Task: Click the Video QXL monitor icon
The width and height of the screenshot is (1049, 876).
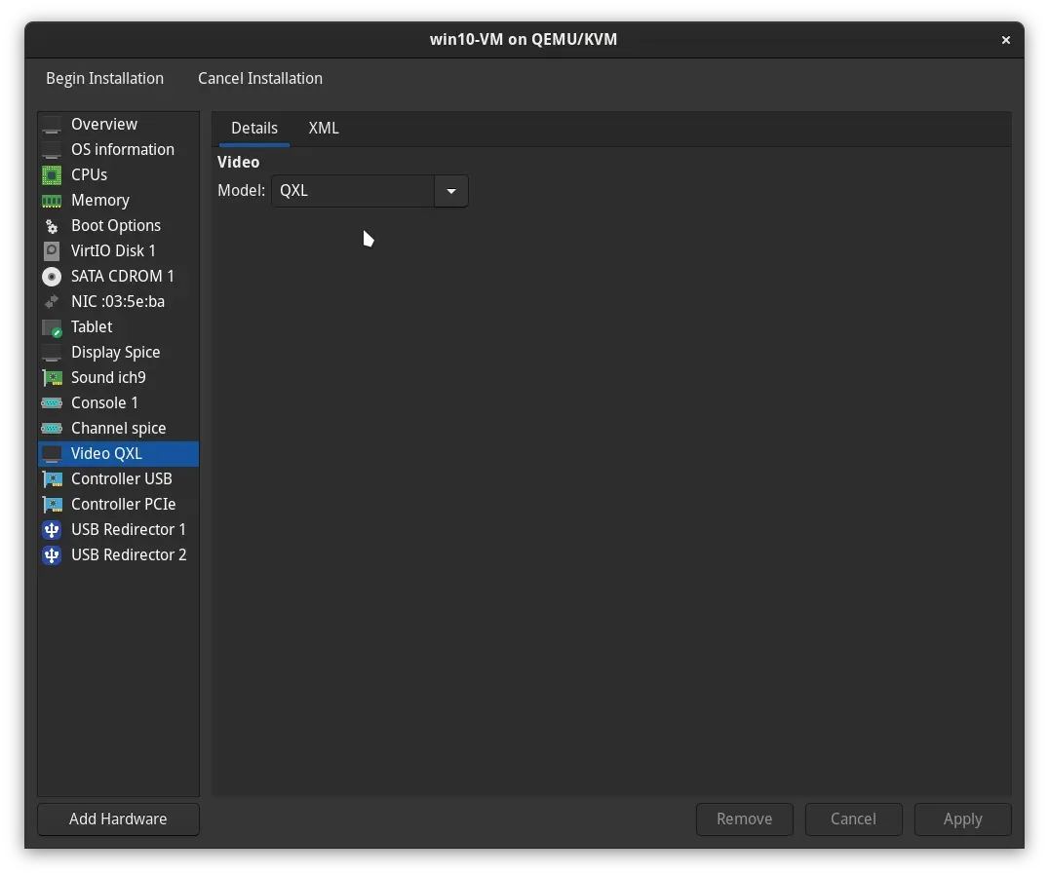Action: tap(52, 454)
